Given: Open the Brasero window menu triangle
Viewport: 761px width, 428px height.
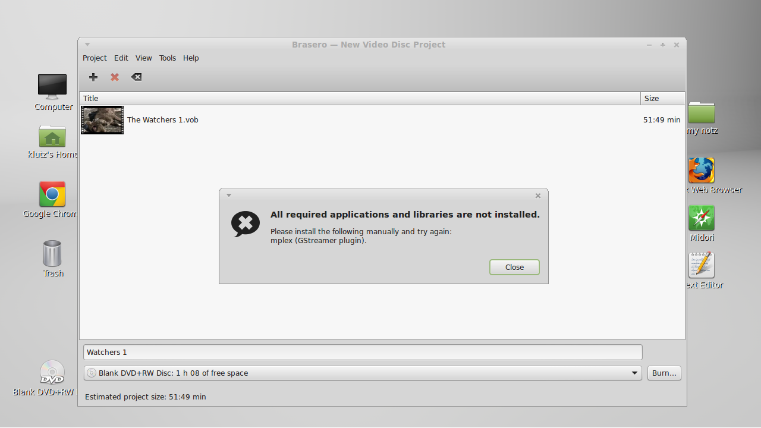Looking at the screenshot, I should [87, 44].
